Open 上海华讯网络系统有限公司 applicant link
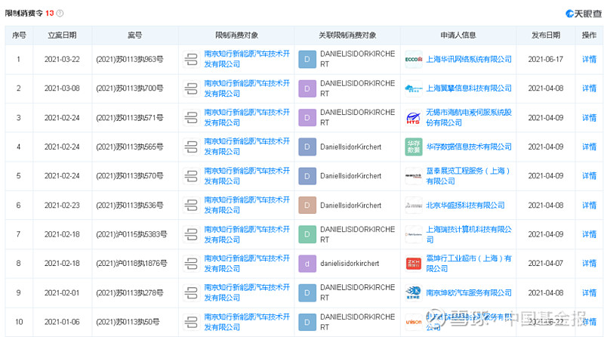This screenshot has width=604, height=337. pos(469,60)
